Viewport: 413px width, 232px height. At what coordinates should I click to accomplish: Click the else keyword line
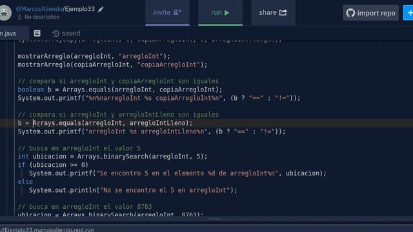click(x=25, y=182)
